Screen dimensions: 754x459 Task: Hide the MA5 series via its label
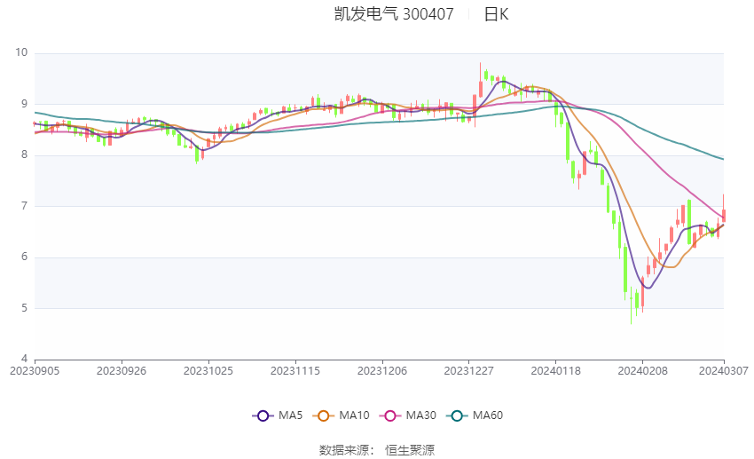coord(290,415)
